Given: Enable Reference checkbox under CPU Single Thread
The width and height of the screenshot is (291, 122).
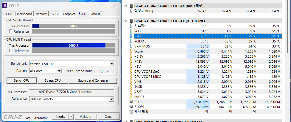Looking at the screenshot, I should pyautogui.click(x=11, y=31).
